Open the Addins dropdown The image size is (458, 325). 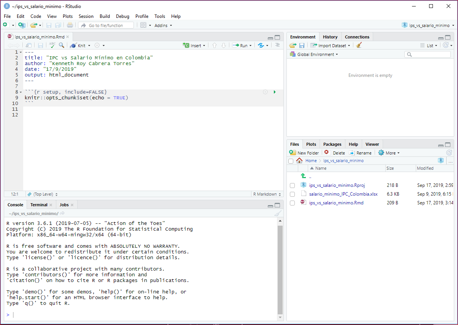click(x=163, y=25)
